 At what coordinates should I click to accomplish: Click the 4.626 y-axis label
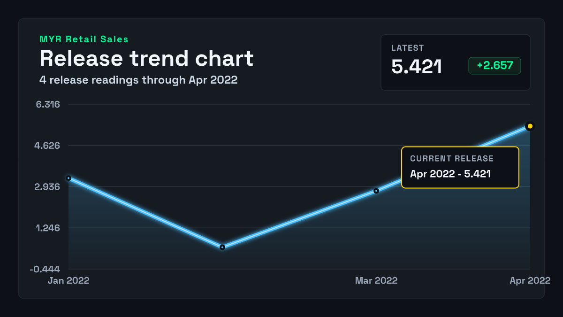(x=47, y=146)
